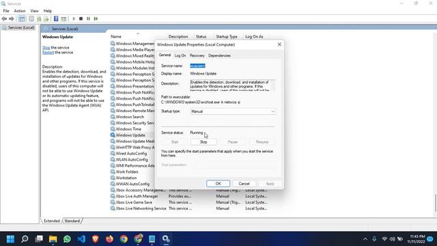Screen dimensions: 437x246
Task: Click the blue Help toolbar icon
Action: click(56, 18)
